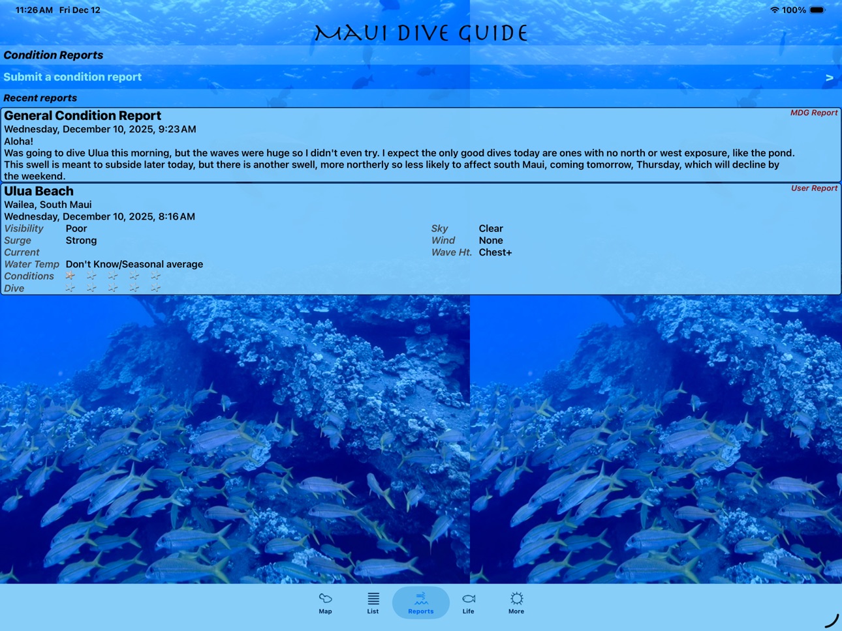
Task: Click the Don't Know/Seasonal average water temp
Action: point(134,264)
